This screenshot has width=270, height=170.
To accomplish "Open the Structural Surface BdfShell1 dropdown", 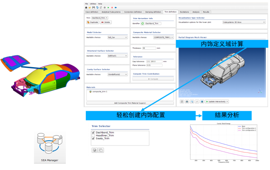I will pos(118,56).
